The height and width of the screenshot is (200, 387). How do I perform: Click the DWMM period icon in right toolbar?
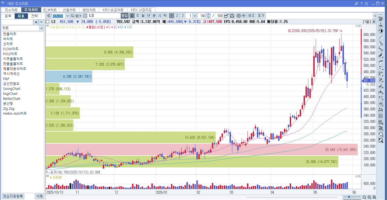381,116
